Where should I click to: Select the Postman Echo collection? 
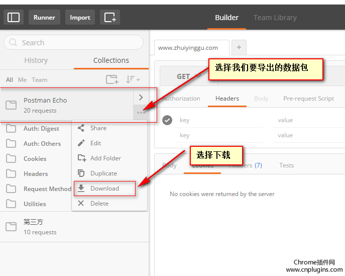[x=66, y=105]
